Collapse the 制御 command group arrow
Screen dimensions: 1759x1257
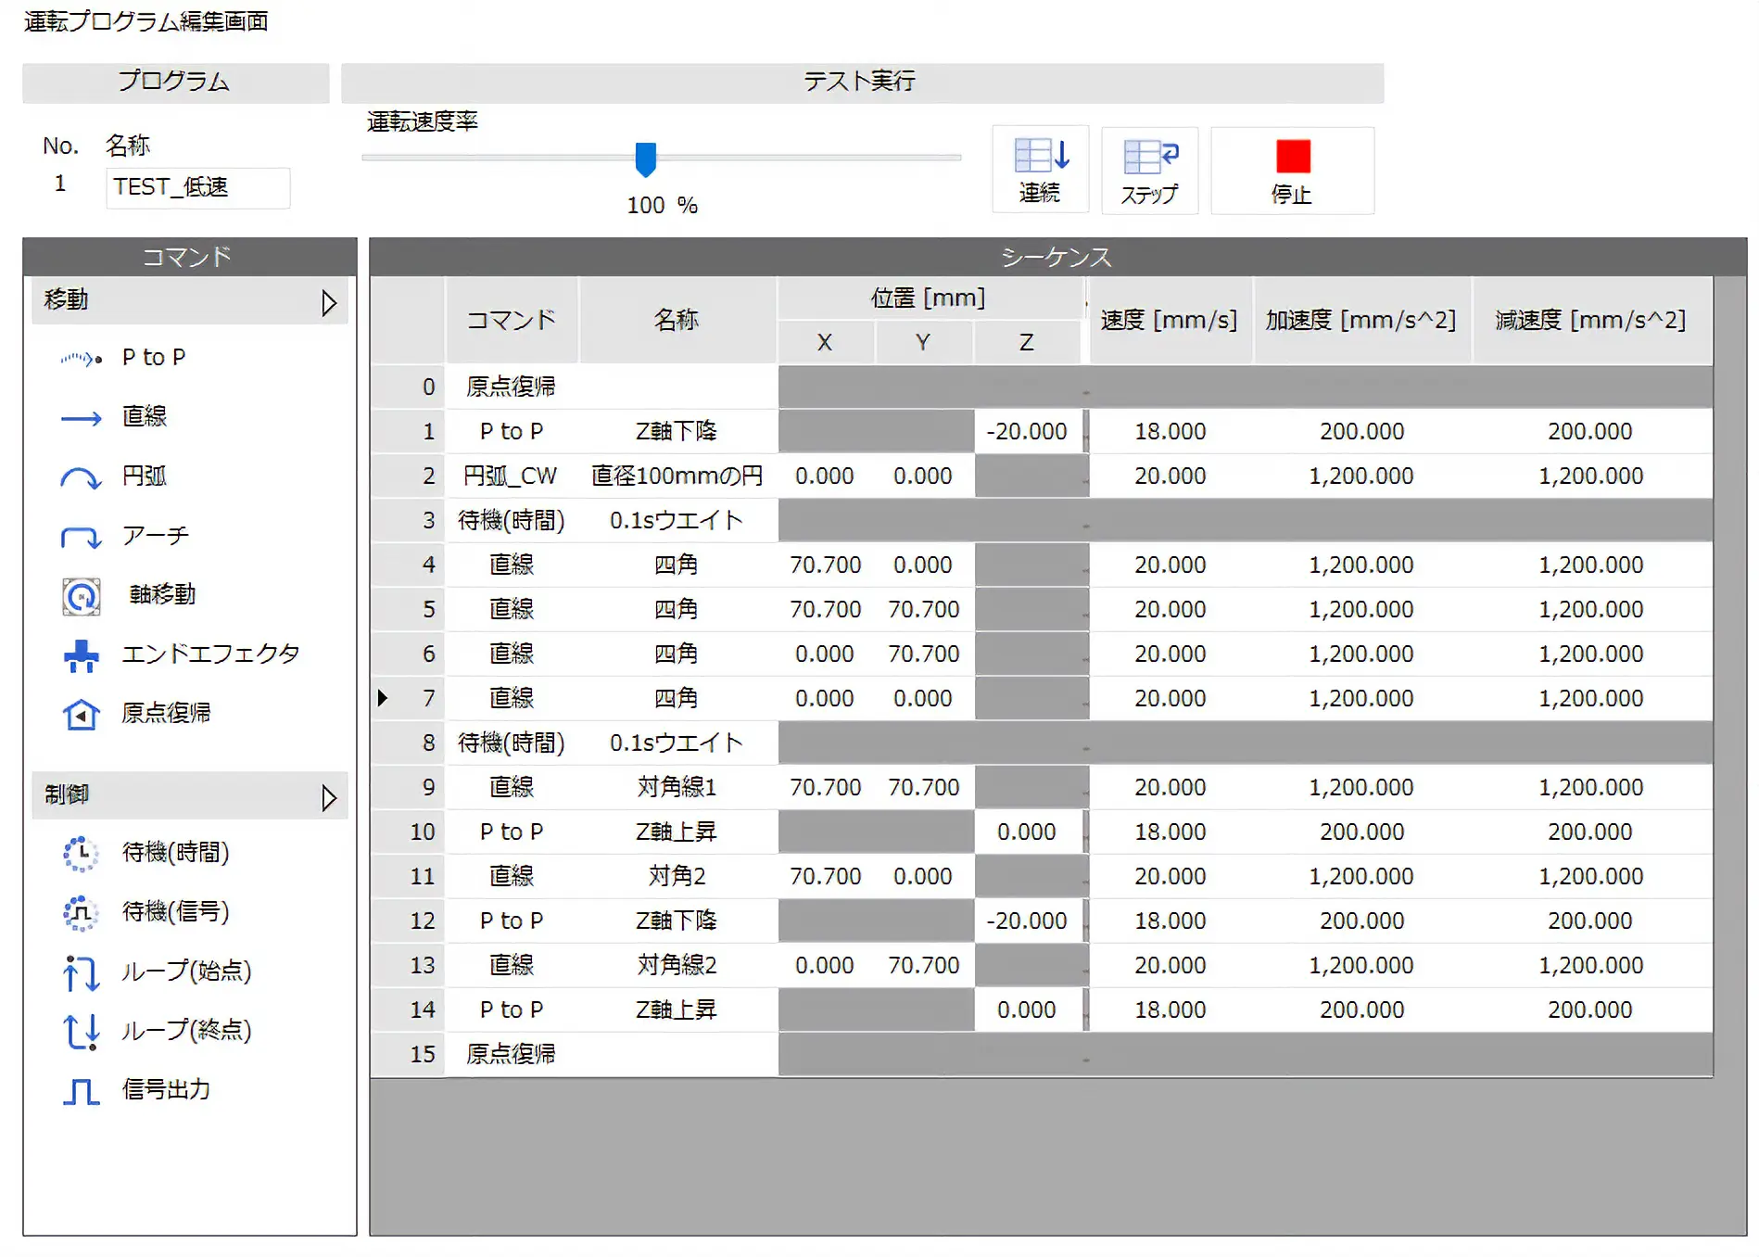(328, 797)
